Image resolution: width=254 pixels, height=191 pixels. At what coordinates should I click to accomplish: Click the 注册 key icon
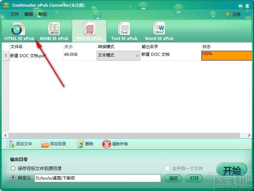click(228, 14)
